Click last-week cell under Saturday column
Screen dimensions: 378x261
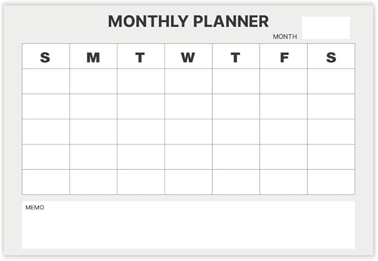[x=331, y=182]
